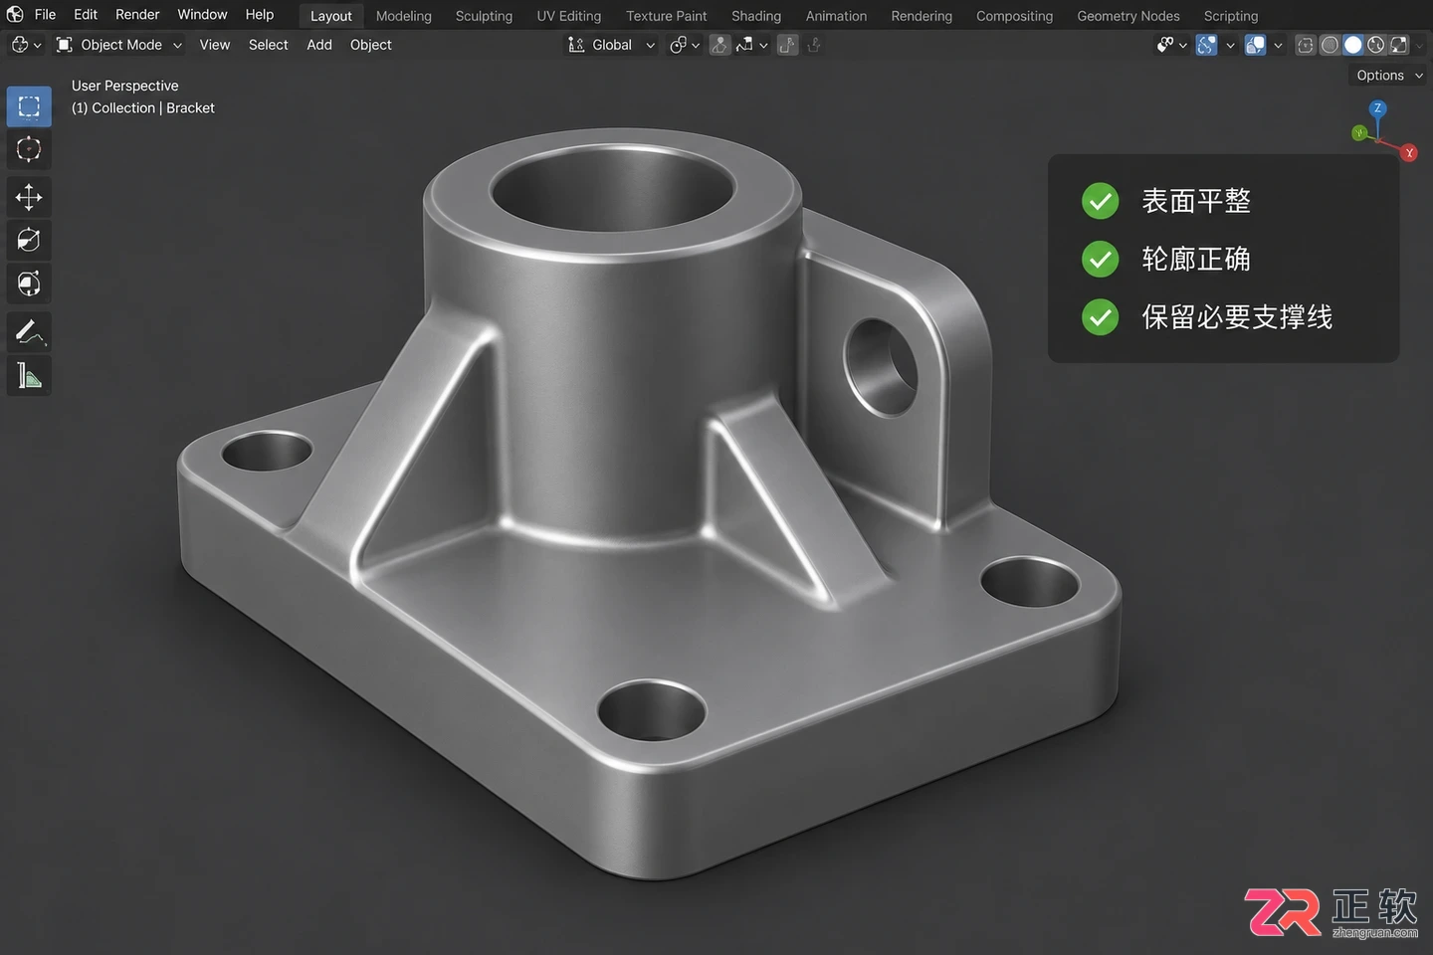The width and height of the screenshot is (1433, 955).
Task: Expand object visibility dropdown arrow
Action: 1182,45
